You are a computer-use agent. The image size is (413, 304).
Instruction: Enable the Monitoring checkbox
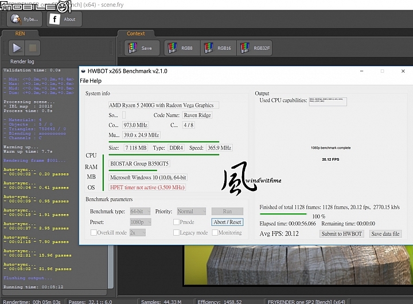click(215, 233)
